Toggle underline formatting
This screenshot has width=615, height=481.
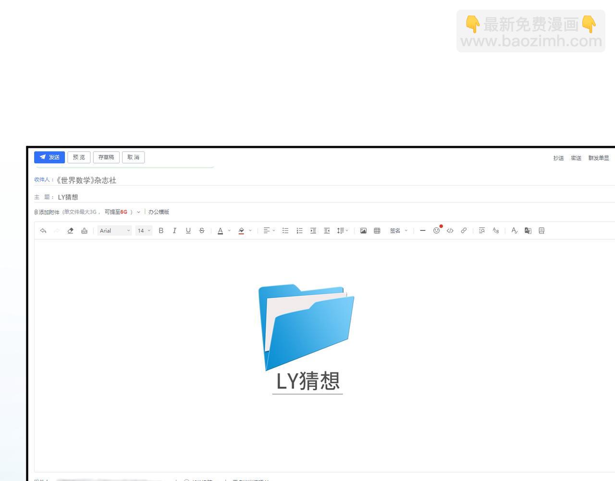[x=188, y=231]
